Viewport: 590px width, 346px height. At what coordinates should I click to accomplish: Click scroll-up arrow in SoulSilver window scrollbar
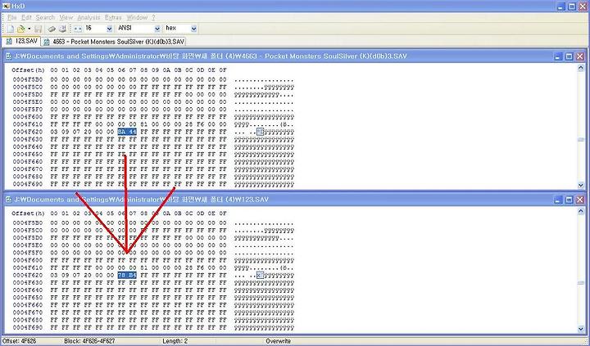click(x=581, y=68)
